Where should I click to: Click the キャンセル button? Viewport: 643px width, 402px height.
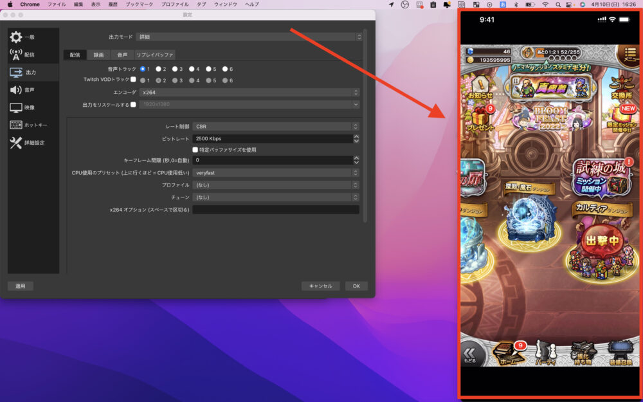[x=320, y=286]
